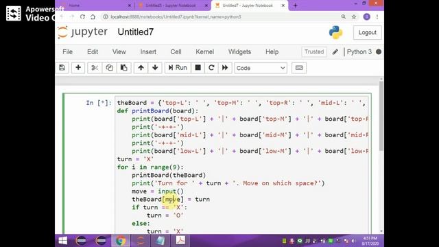The image size is (439, 247).
Task: Click the line "turn = 'O'"
Action: [x=165, y=215]
